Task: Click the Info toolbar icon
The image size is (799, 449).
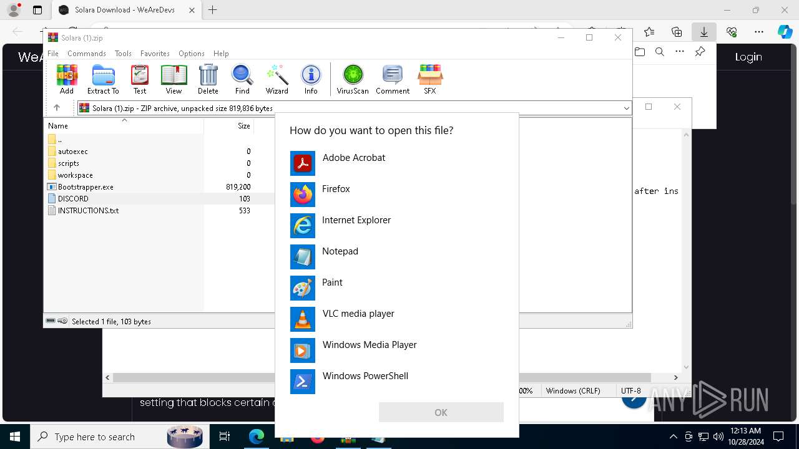Action: tap(311, 79)
